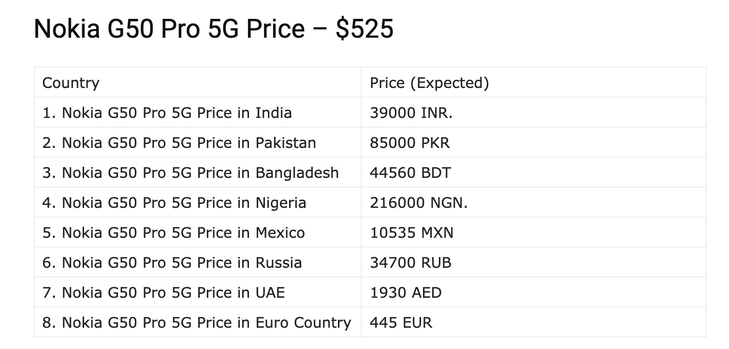
Task: Click the 445 EUR price cell
Action: click(401, 323)
